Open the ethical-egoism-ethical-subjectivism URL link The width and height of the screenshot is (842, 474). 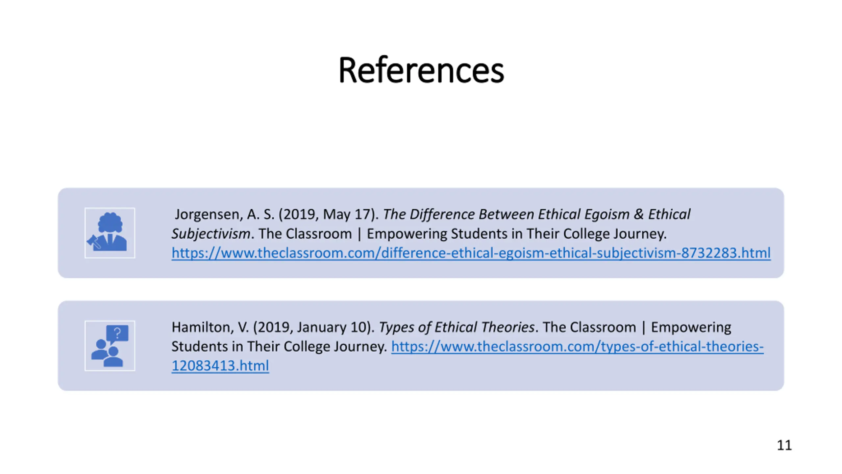(471, 253)
